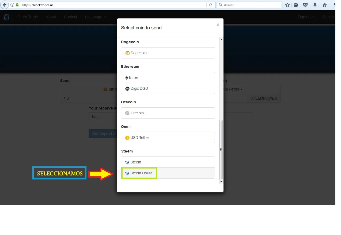Click the Get Deposit Address button
This screenshot has height=235, width=341.
coord(103,134)
